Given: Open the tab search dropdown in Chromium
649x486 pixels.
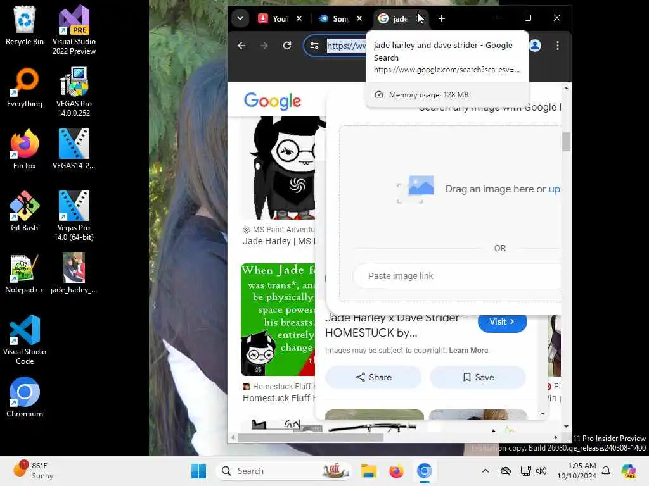Looking at the screenshot, I should (x=240, y=18).
